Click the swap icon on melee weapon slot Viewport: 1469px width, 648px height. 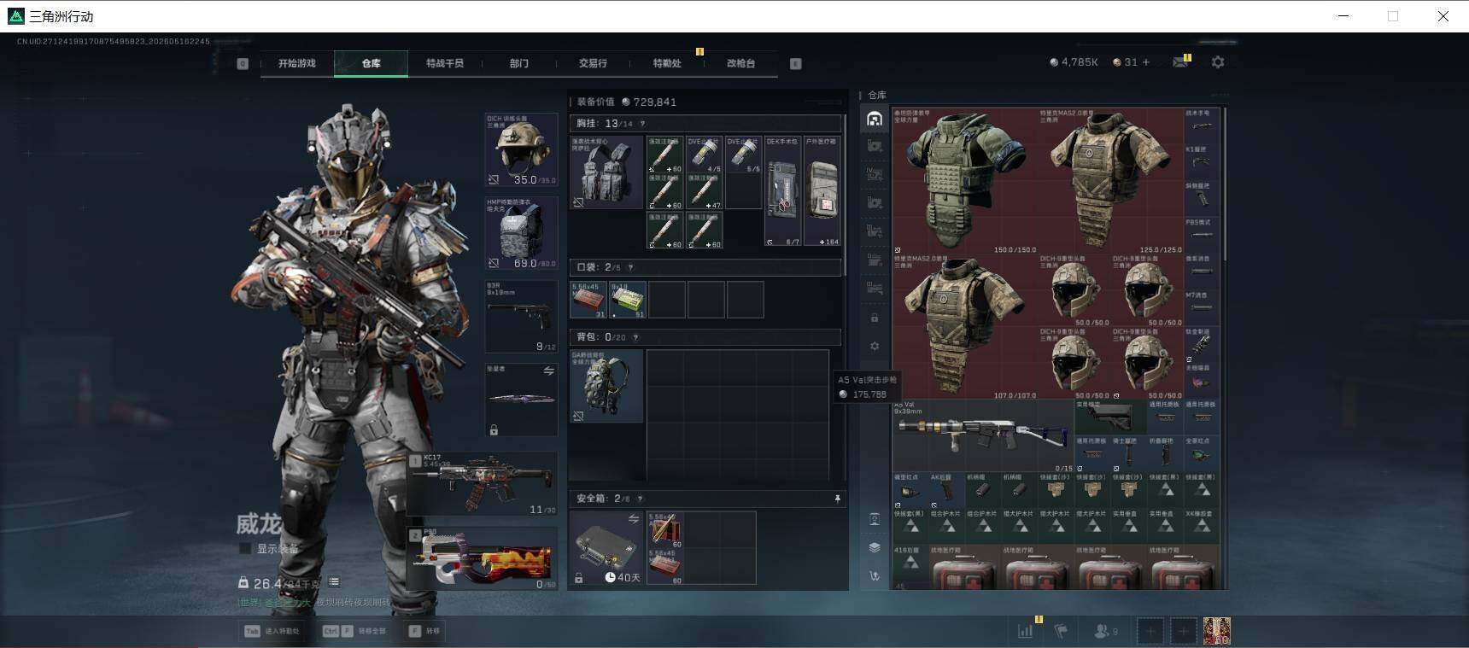(x=548, y=371)
